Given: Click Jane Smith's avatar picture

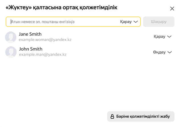Looking at the screenshot, I should click(x=11, y=37).
